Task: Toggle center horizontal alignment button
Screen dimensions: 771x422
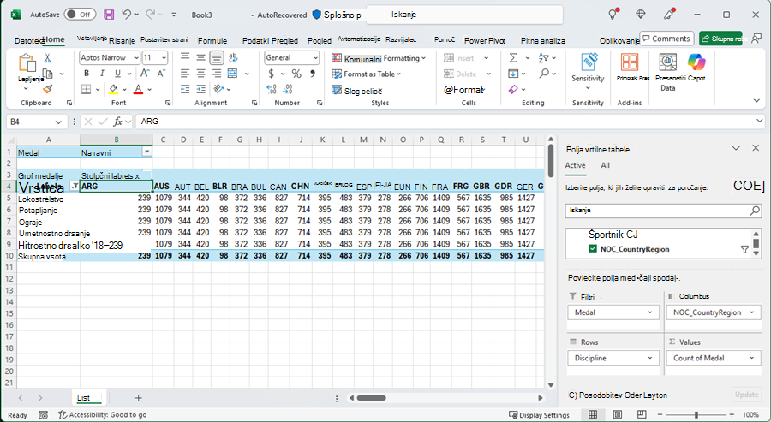Action: (x=200, y=74)
